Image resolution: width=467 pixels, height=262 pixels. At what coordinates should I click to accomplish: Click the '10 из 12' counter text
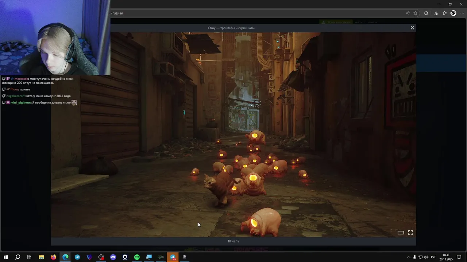point(233,241)
